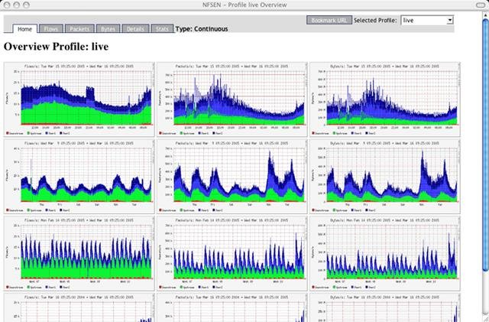This screenshot has height=322, width=489.
Task: Switch to the Stats tab
Action: pyautogui.click(x=161, y=29)
